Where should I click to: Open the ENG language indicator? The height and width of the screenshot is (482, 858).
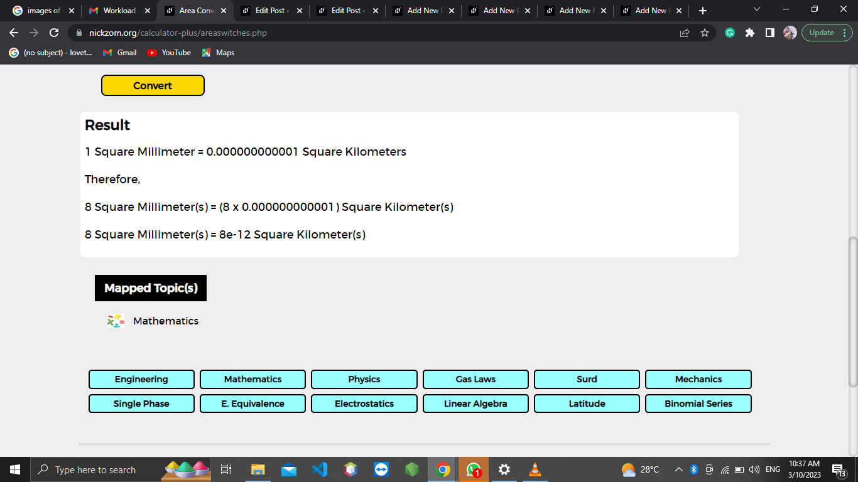(x=773, y=469)
